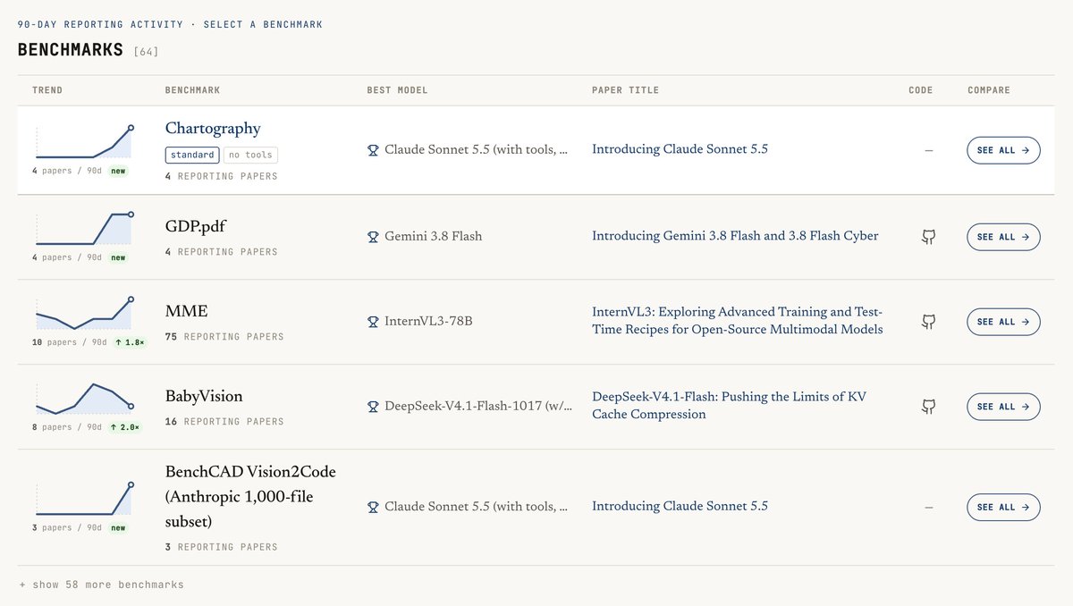Image resolution: width=1073 pixels, height=606 pixels.
Task: Click SEE ALL for MME
Action: [x=1003, y=322]
